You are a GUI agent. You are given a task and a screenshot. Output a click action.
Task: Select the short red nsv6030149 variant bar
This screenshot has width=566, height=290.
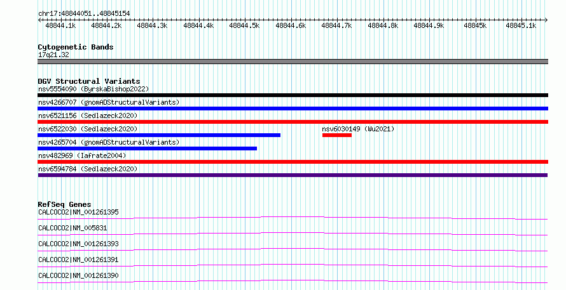pos(337,135)
